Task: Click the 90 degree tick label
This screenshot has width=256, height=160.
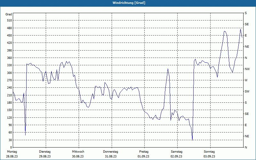Action: (x=10, y=125)
